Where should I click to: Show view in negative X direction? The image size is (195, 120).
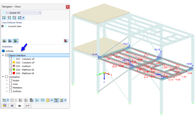click(19, 18)
